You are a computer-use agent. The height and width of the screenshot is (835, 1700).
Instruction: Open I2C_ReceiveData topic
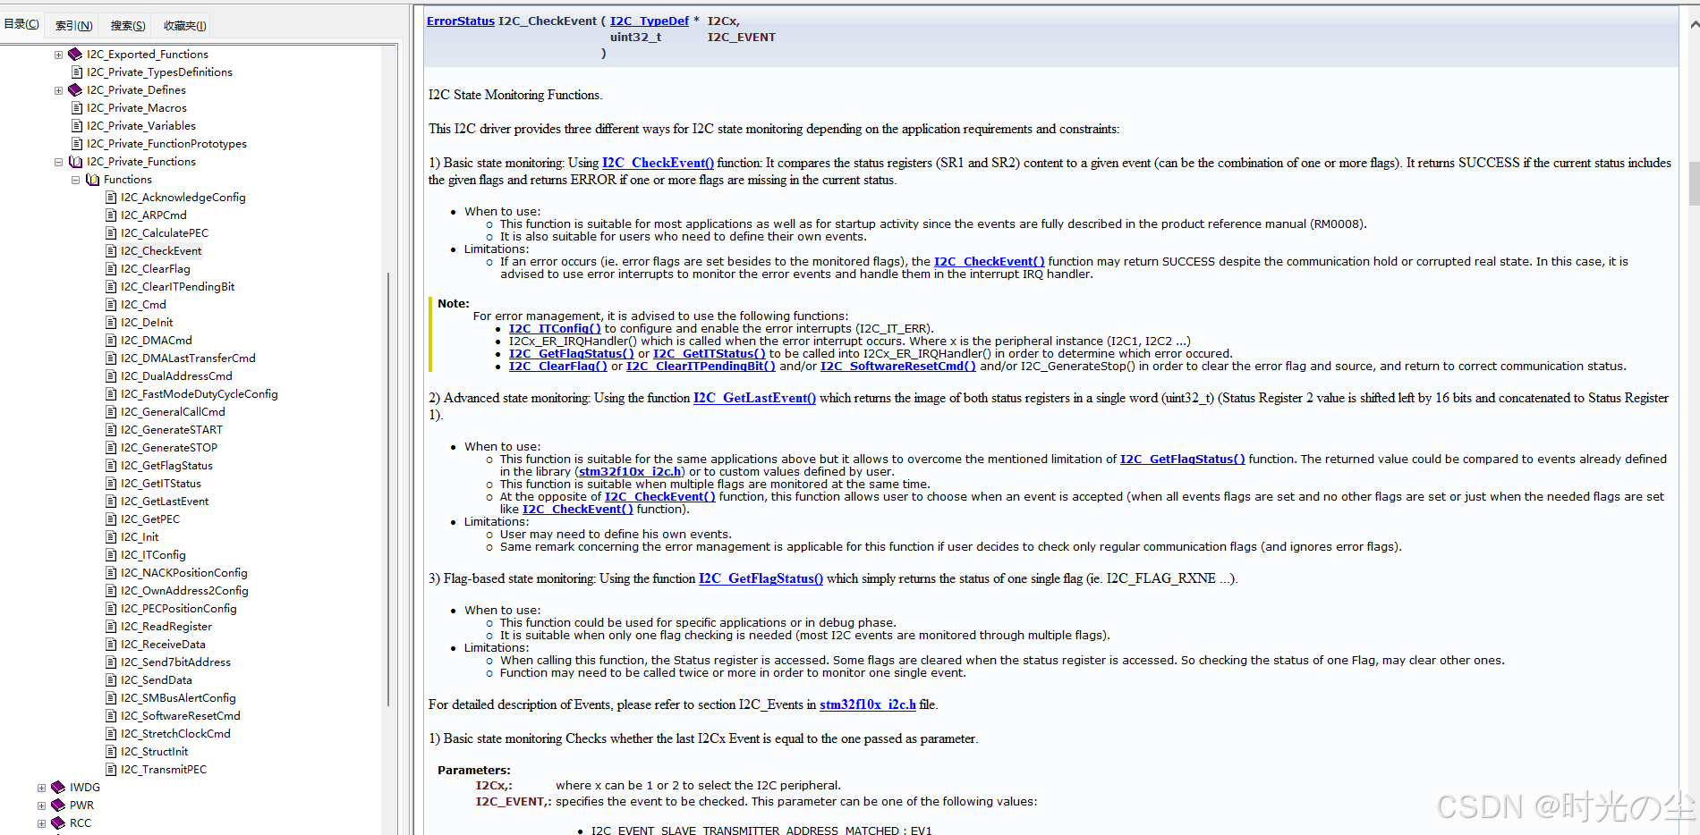(x=163, y=645)
